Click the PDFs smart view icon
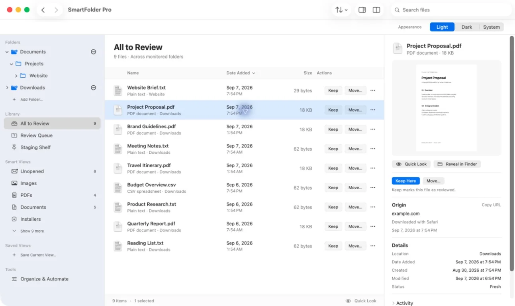This screenshot has width=515, height=306. tap(14, 195)
